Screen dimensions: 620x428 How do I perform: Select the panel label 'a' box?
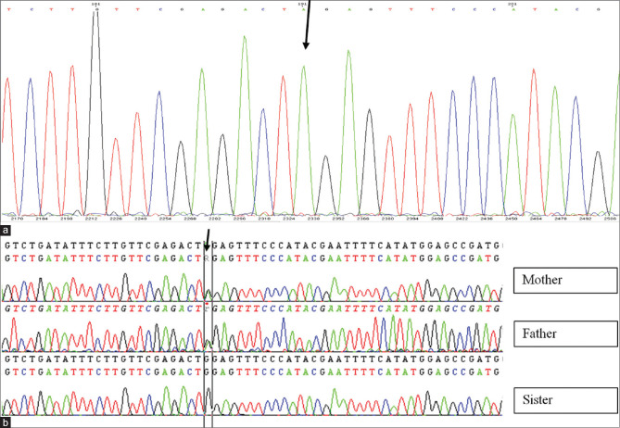pyautogui.click(x=6, y=228)
